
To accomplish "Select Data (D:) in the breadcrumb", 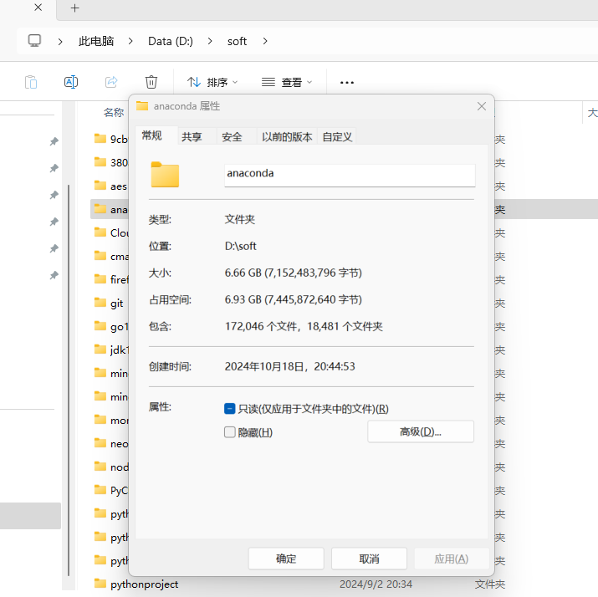I will [171, 41].
